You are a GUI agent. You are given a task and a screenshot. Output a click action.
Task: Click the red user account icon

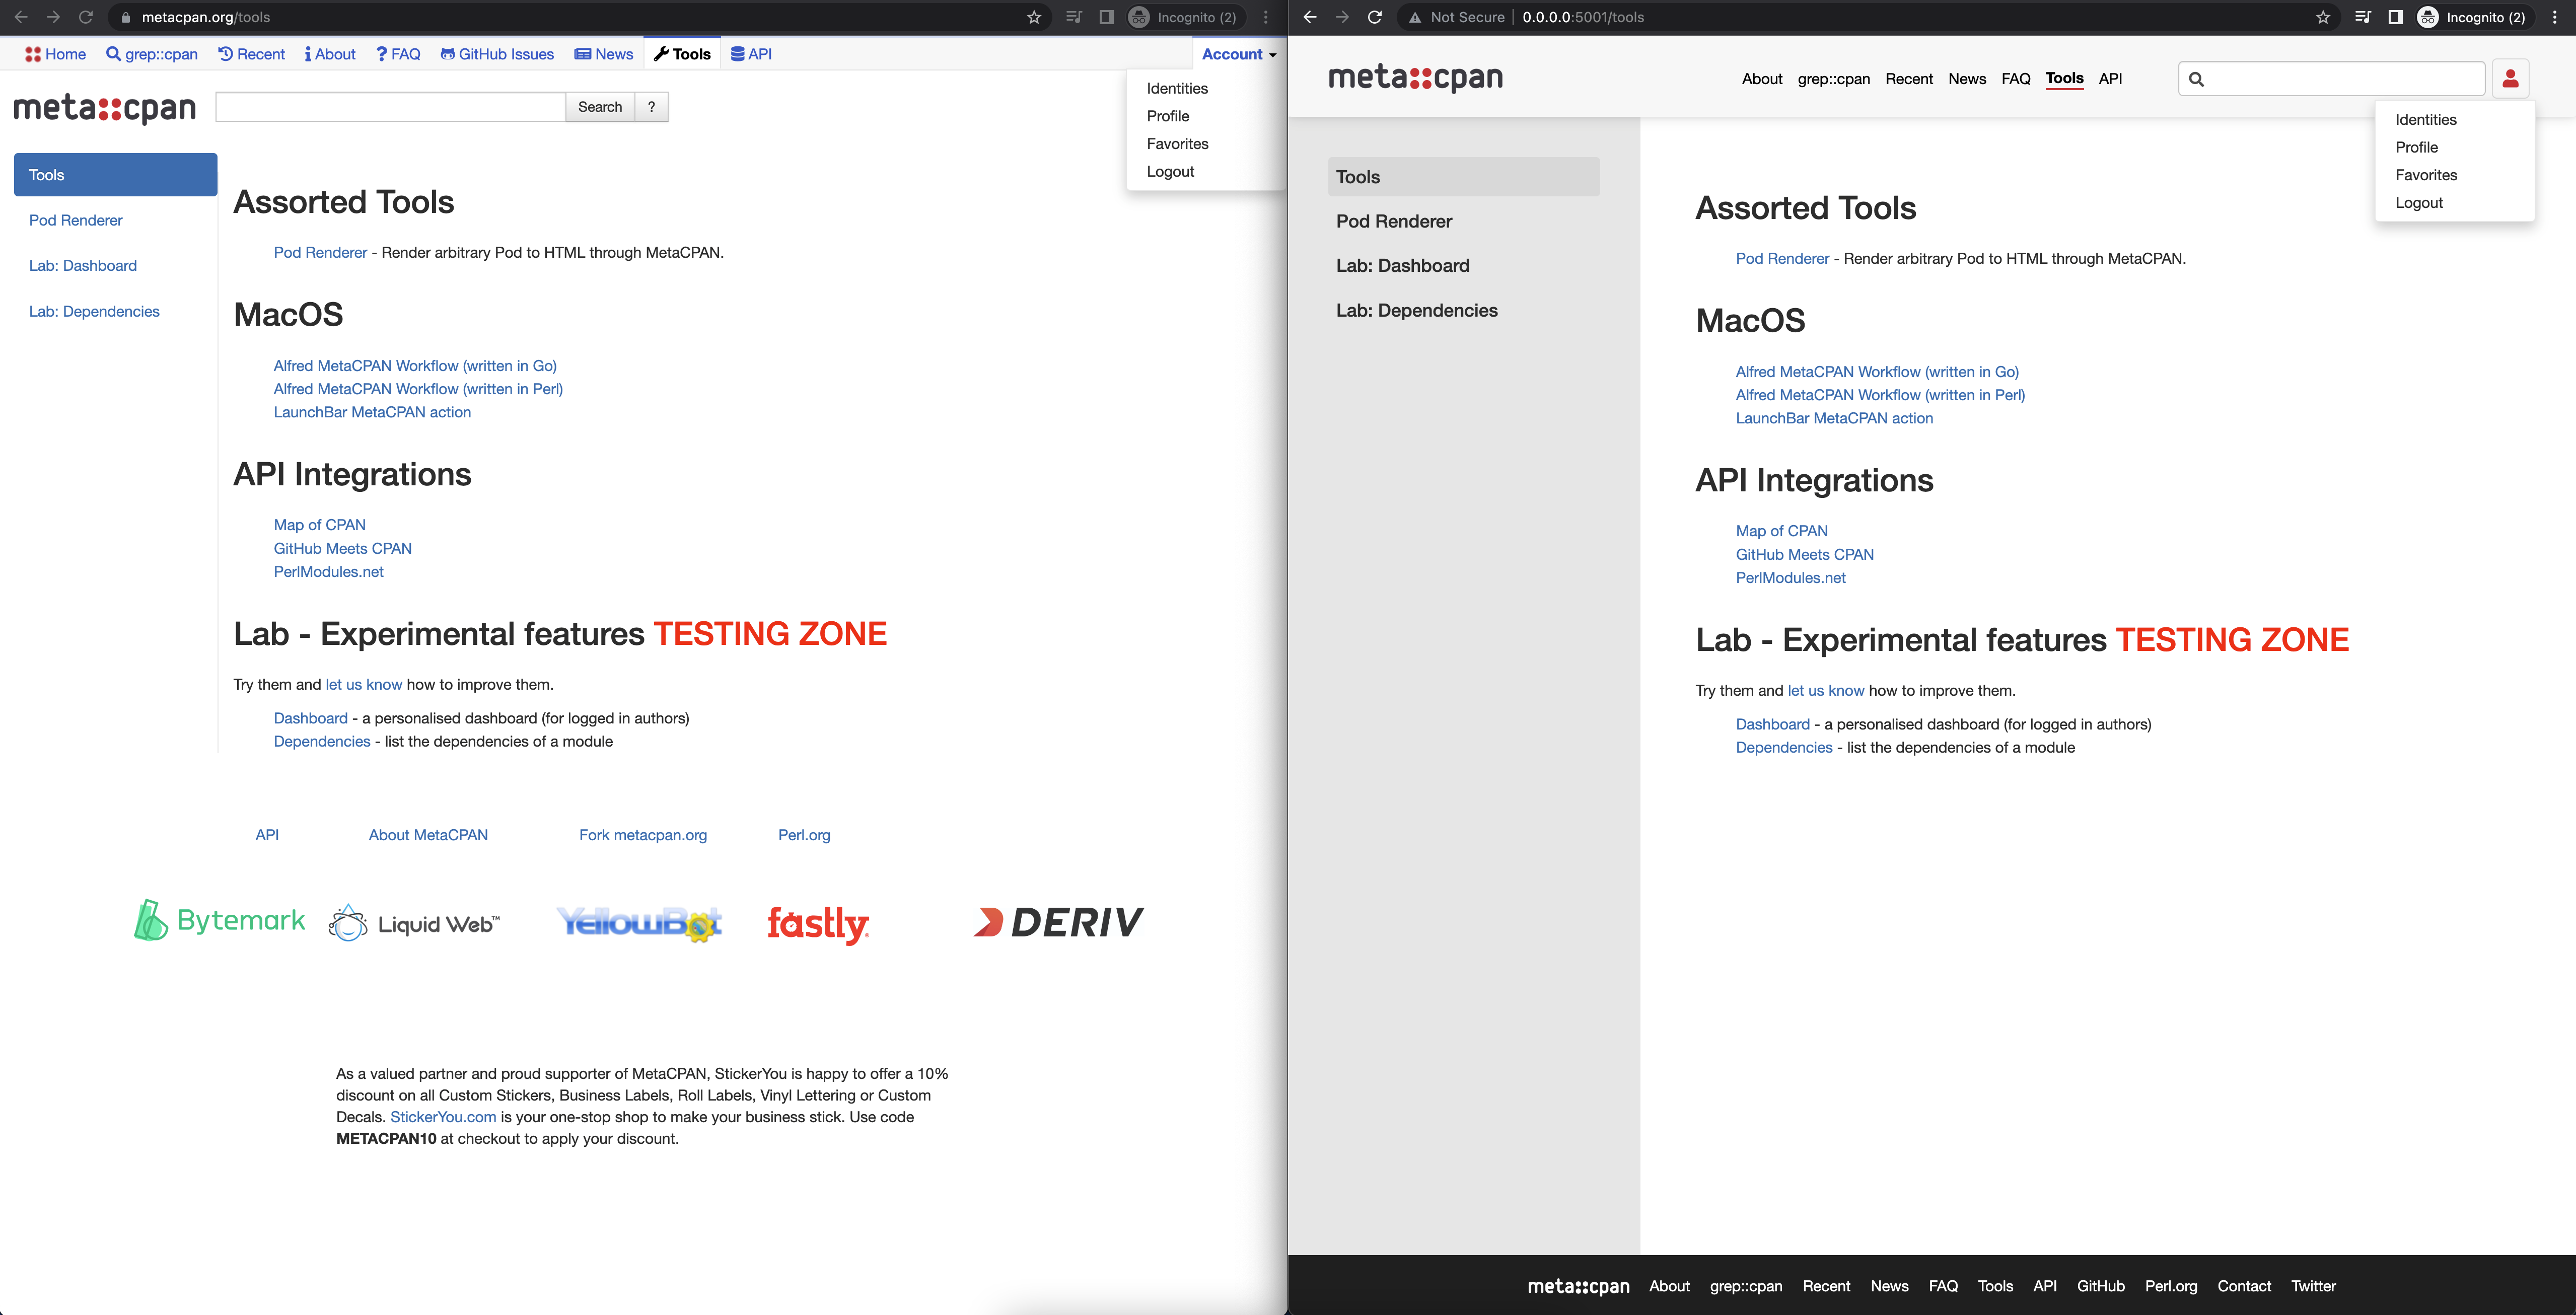click(2510, 79)
